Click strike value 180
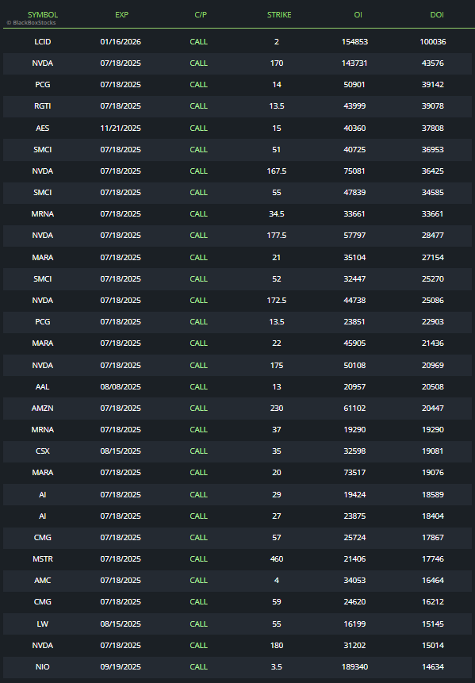475x683 pixels. pos(277,645)
